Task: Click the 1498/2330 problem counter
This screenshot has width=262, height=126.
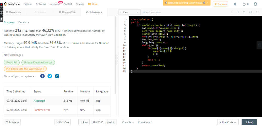Action: click(x=97, y=122)
